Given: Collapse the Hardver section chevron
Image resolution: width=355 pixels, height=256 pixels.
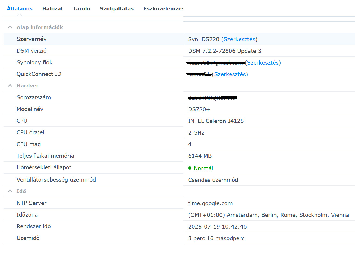Looking at the screenshot, I should 10,86.
